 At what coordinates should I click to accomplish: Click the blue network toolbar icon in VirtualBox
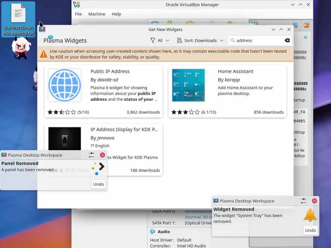tap(295, 25)
